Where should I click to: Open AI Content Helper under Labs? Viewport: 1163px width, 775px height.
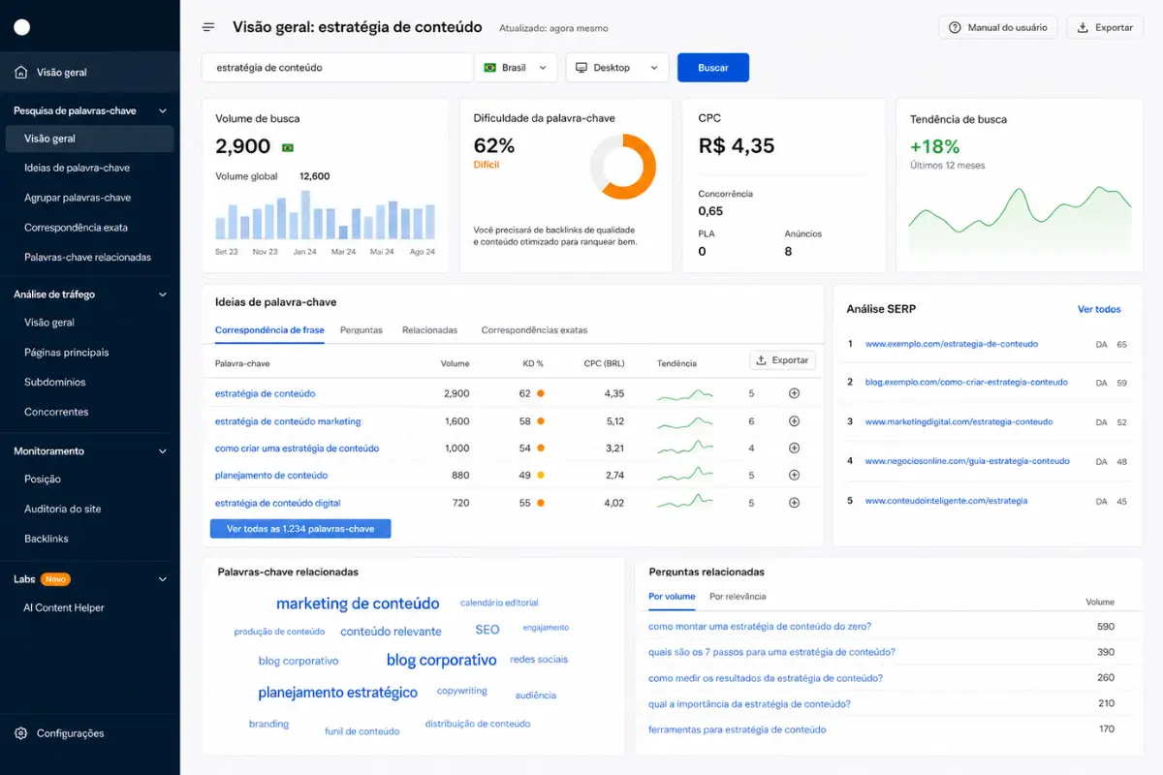click(64, 608)
